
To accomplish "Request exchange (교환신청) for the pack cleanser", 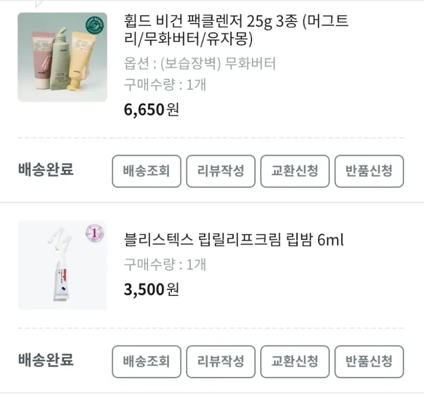I will coord(295,171).
